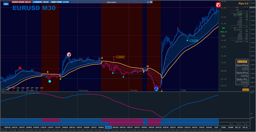
Task: Switch chart to NZDUSD symbol
Action: 180,127
